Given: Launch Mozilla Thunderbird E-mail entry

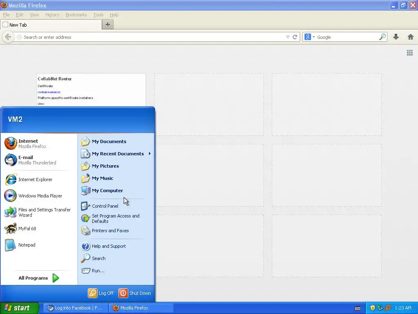Looking at the screenshot, I should [39, 160].
